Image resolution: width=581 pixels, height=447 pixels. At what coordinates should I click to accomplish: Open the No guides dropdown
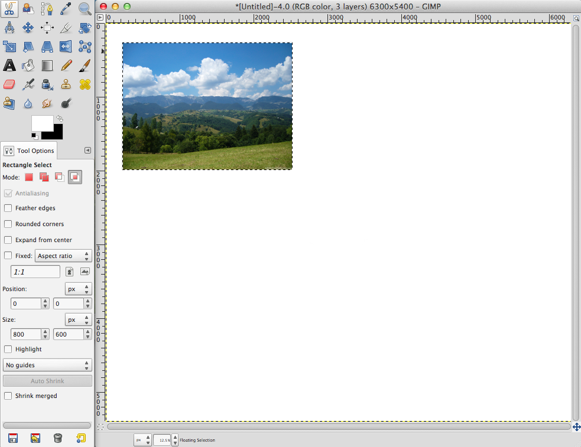tap(47, 366)
